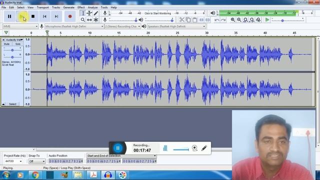Trim audio outside selection icon
This screenshot has height=180, width=320.
(201, 20)
